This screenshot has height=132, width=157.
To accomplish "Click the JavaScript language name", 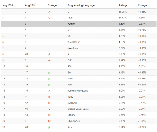I will 73,48.
